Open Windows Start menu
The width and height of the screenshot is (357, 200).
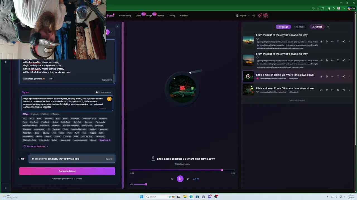[x=141, y=197]
